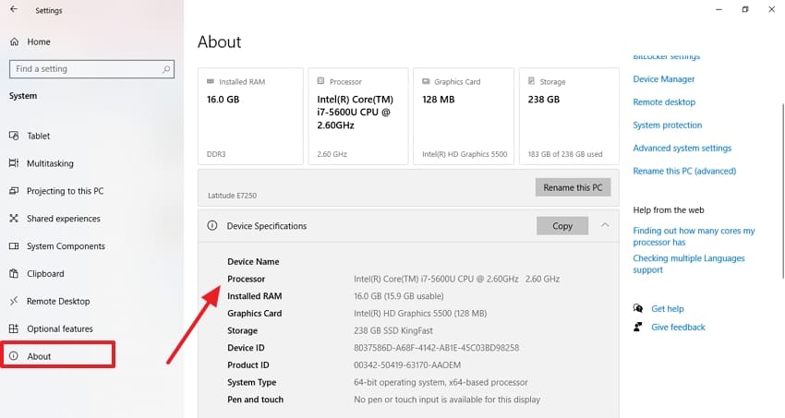Image resolution: width=785 pixels, height=418 pixels.
Task: Click the vertical scrollbar on the right
Action: 782,191
